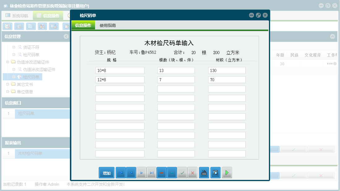Cancel the entry with the red X icon

(x=192, y=173)
